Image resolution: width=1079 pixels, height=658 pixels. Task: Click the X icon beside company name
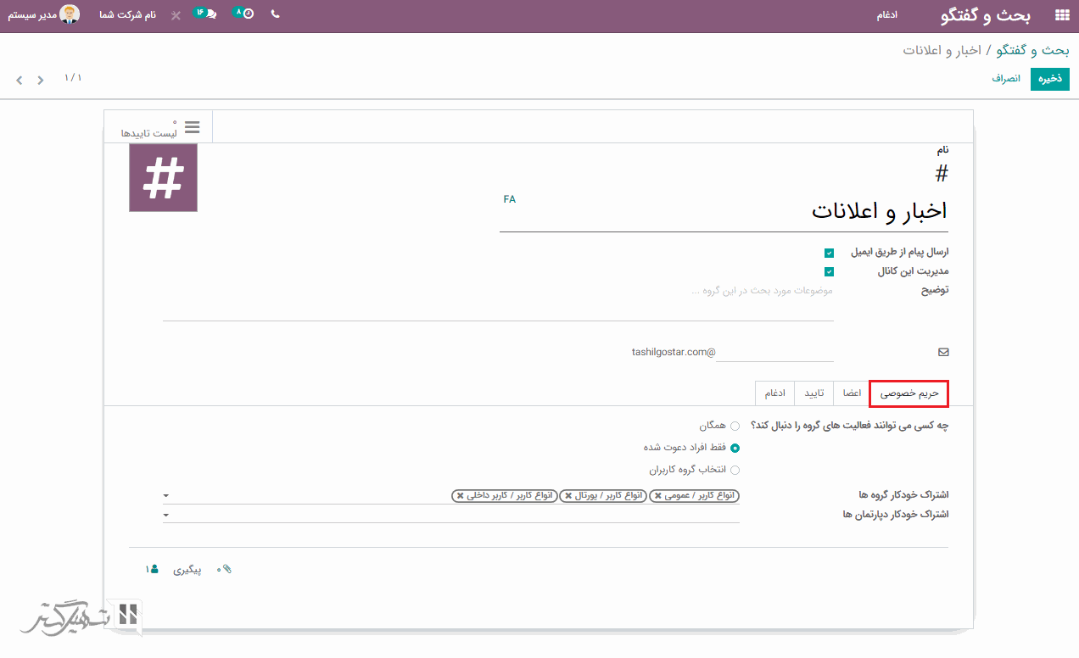(176, 15)
